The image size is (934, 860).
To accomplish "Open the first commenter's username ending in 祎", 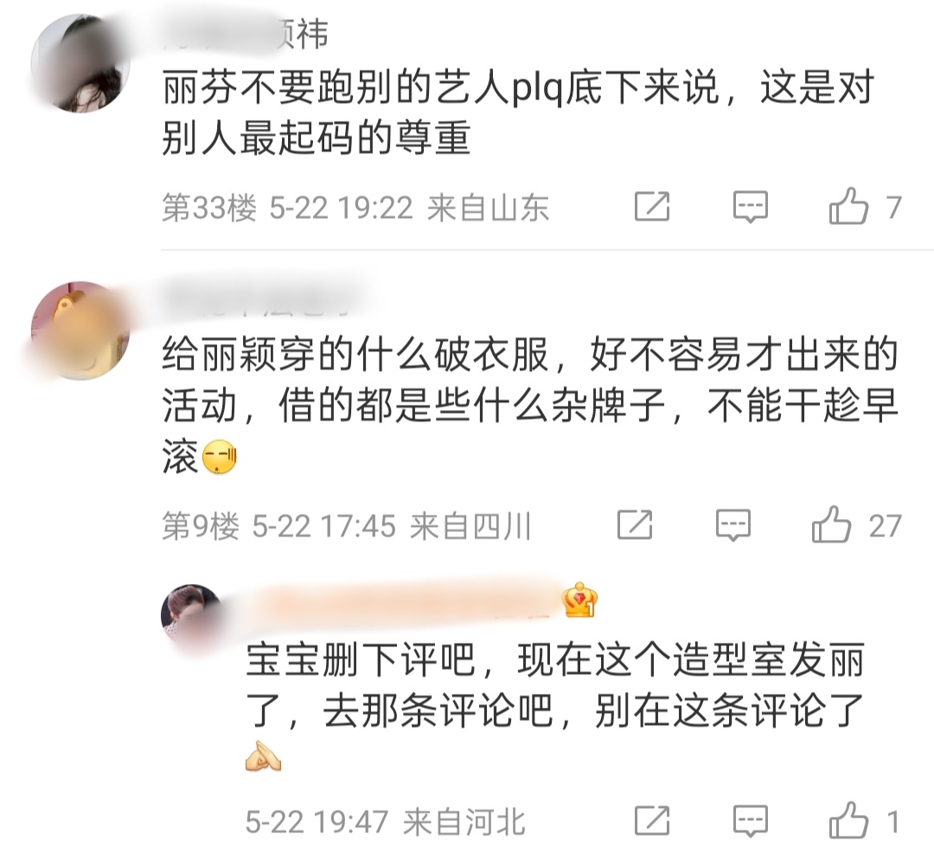I will coord(246,35).
